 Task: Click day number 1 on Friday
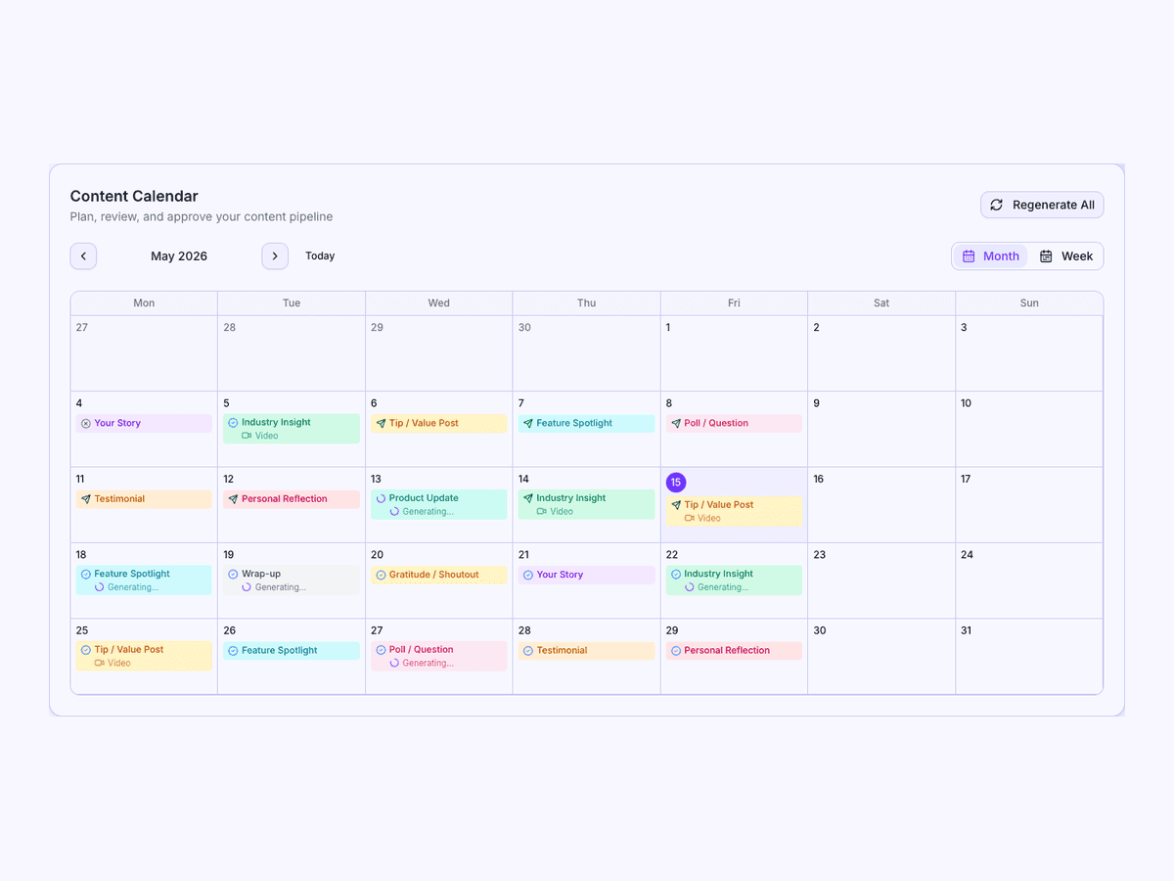(668, 327)
